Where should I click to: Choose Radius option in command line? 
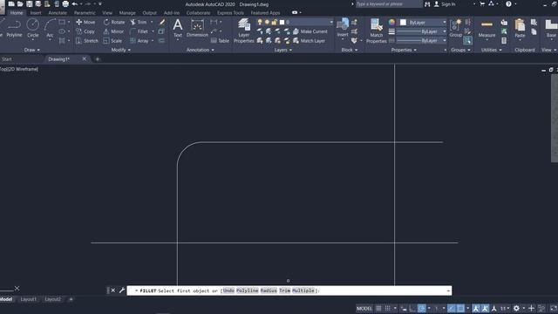point(269,290)
